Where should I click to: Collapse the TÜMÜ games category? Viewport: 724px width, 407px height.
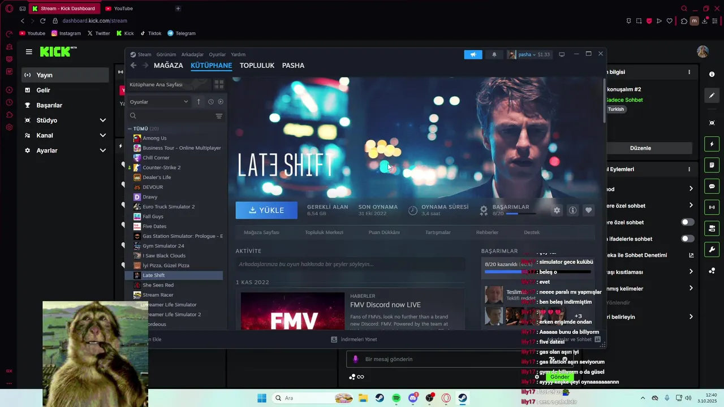[x=130, y=129]
